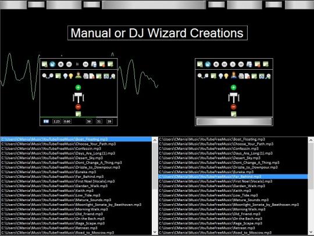The width and height of the screenshot is (314, 236).
Task: Click red minus icon on right deck
Action: (x=234, y=107)
